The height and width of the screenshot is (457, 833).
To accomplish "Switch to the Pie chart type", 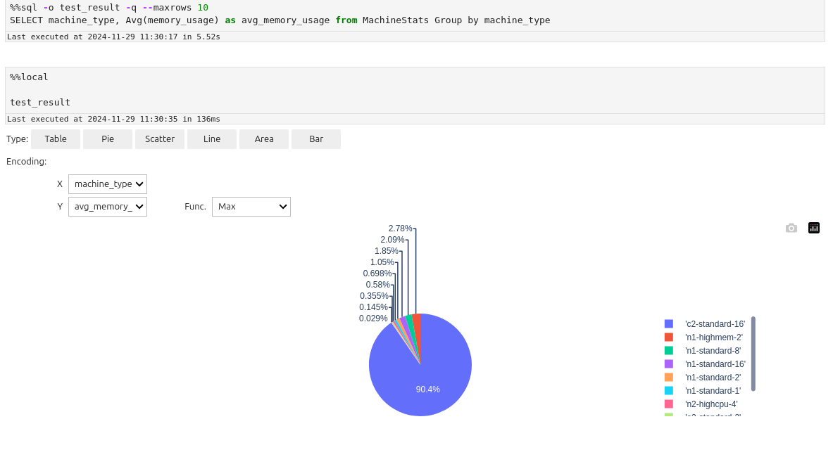I will [x=108, y=139].
